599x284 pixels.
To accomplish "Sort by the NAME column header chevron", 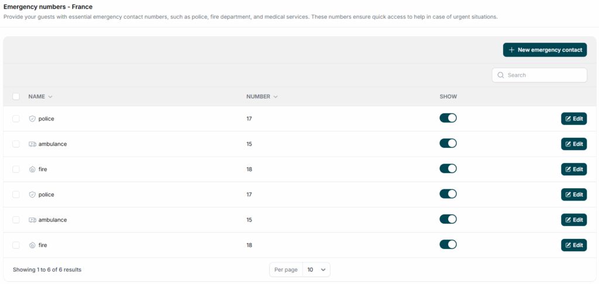I will [50, 97].
